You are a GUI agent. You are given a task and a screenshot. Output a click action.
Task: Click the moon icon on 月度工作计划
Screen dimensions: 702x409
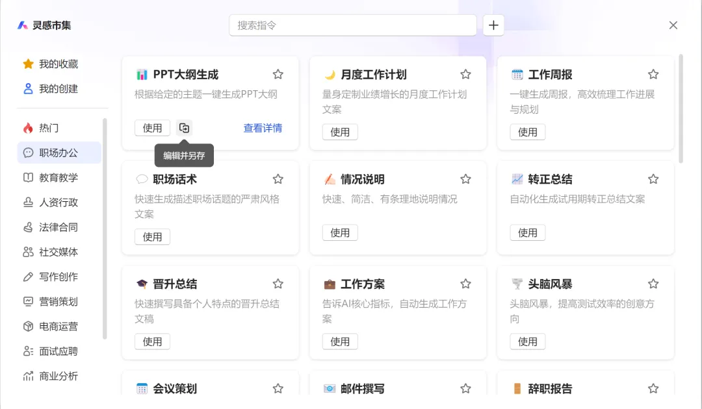[x=330, y=75]
